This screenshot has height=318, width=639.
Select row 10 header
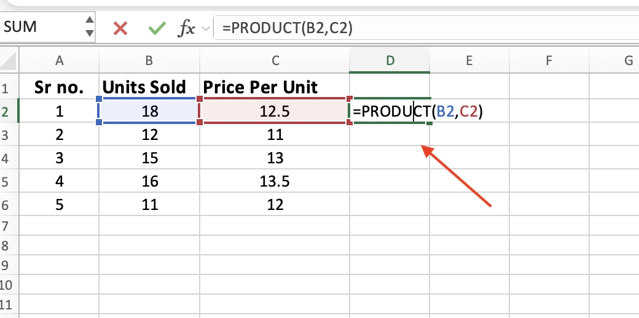click(x=9, y=285)
